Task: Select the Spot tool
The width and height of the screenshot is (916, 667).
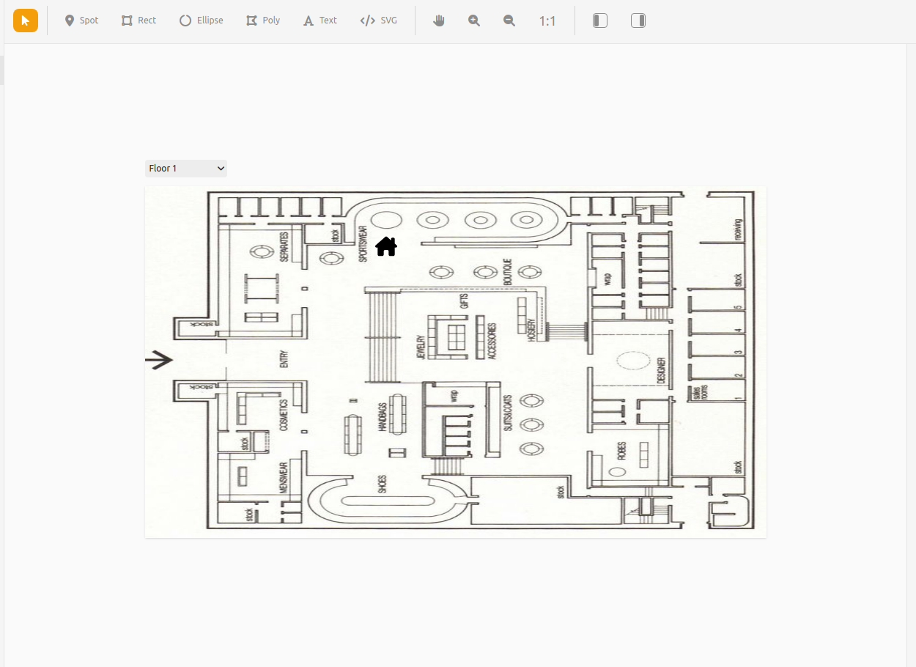Action: (x=81, y=20)
